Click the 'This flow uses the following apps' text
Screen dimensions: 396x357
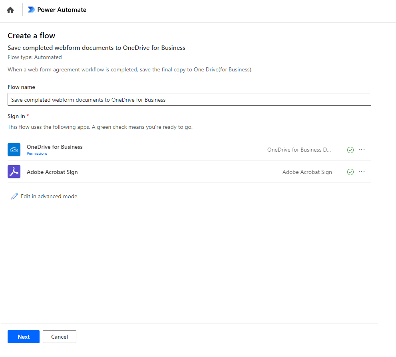pyautogui.click(x=100, y=127)
